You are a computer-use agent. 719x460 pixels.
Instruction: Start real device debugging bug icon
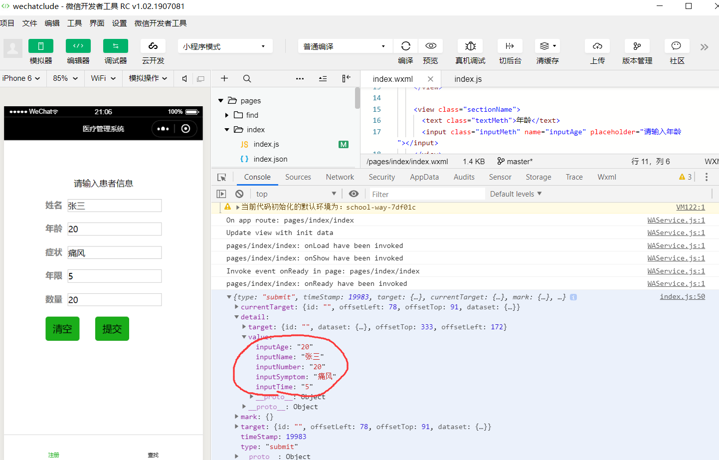click(470, 46)
